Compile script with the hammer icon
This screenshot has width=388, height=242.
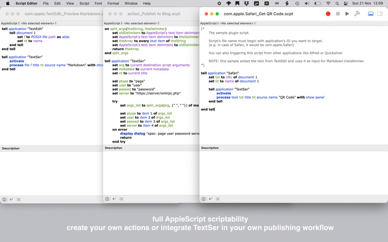click(357, 14)
